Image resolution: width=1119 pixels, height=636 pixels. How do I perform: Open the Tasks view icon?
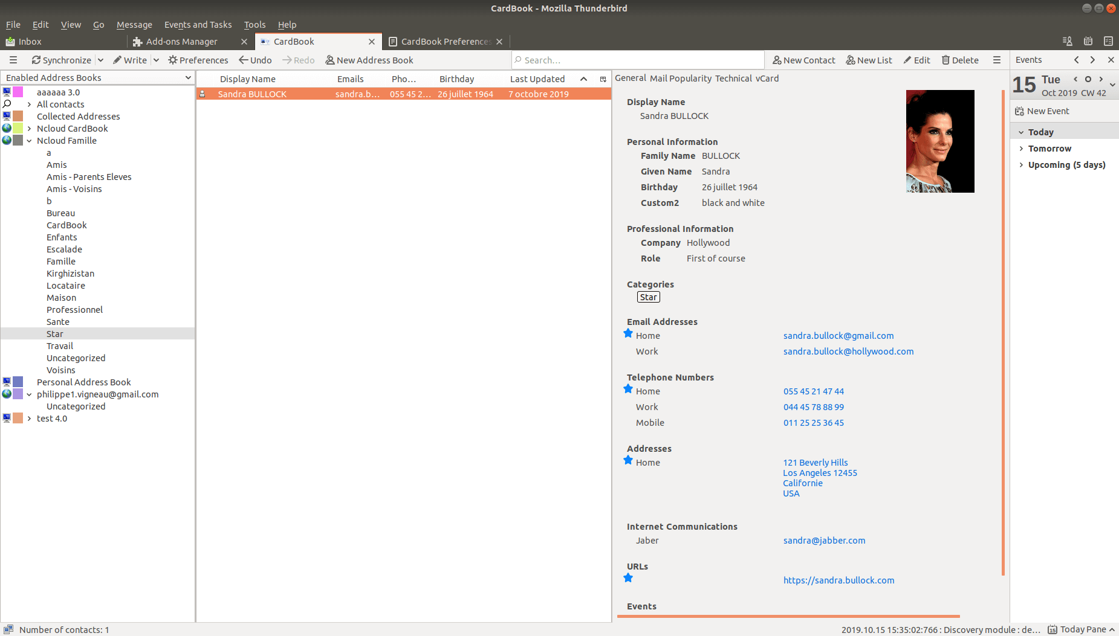pyautogui.click(x=1108, y=41)
